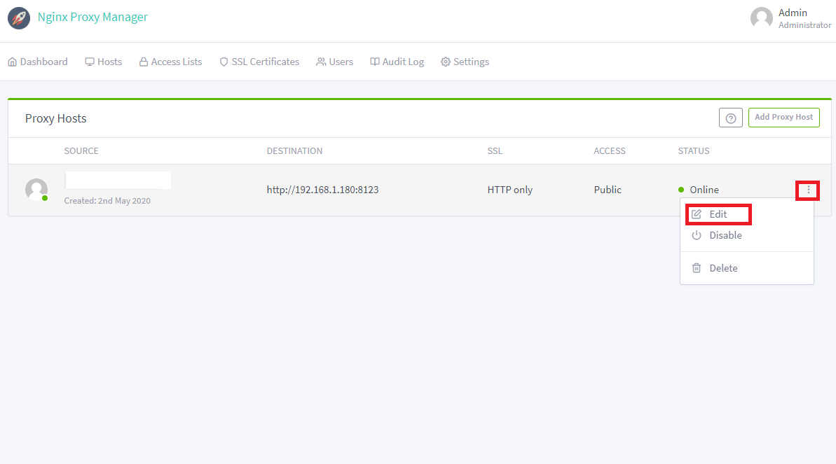
Task: Open Access Lists page
Action: [170, 62]
